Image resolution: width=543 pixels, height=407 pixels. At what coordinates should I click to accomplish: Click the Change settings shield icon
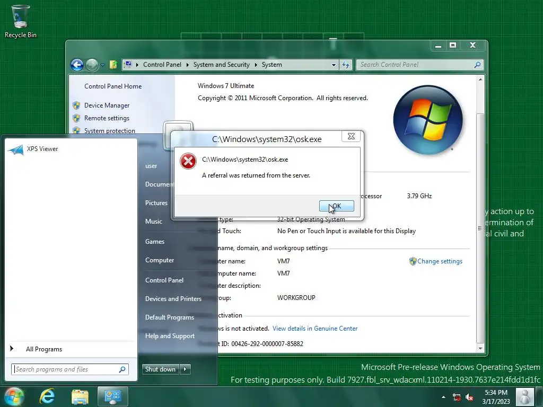[x=413, y=261]
